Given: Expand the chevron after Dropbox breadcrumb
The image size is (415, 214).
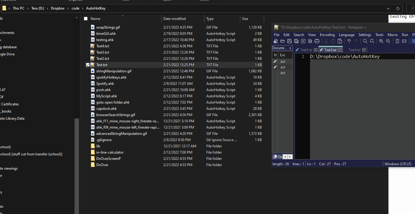Looking at the screenshot, I should (68, 8).
